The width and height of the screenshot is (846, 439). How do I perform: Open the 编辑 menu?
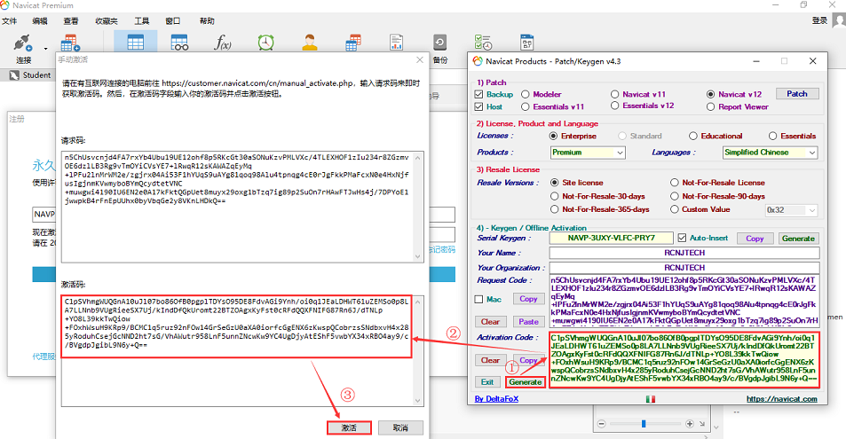[x=39, y=21]
